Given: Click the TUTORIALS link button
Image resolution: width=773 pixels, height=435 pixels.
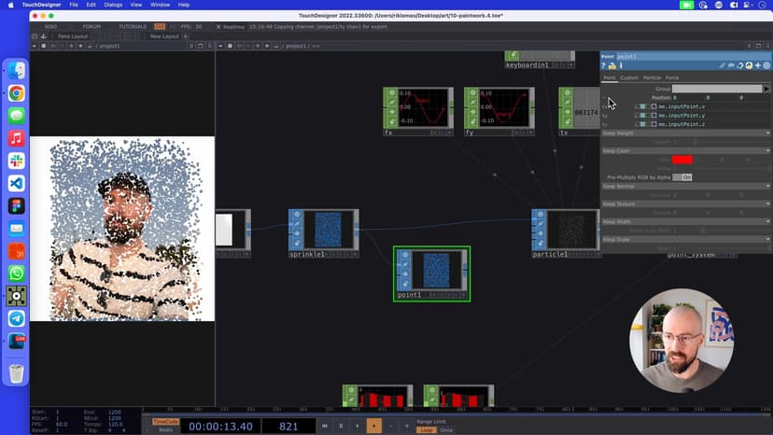Looking at the screenshot, I should tap(134, 26).
